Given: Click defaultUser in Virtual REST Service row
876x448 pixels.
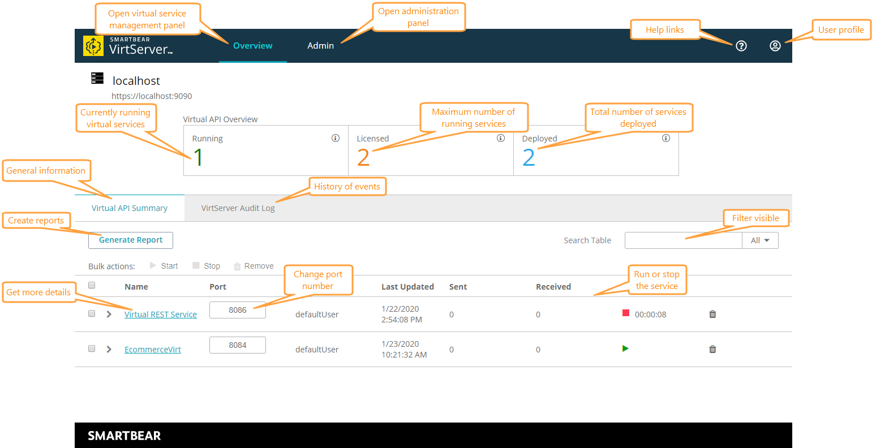Looking at the screenshot, I should (x=317, y=315).
